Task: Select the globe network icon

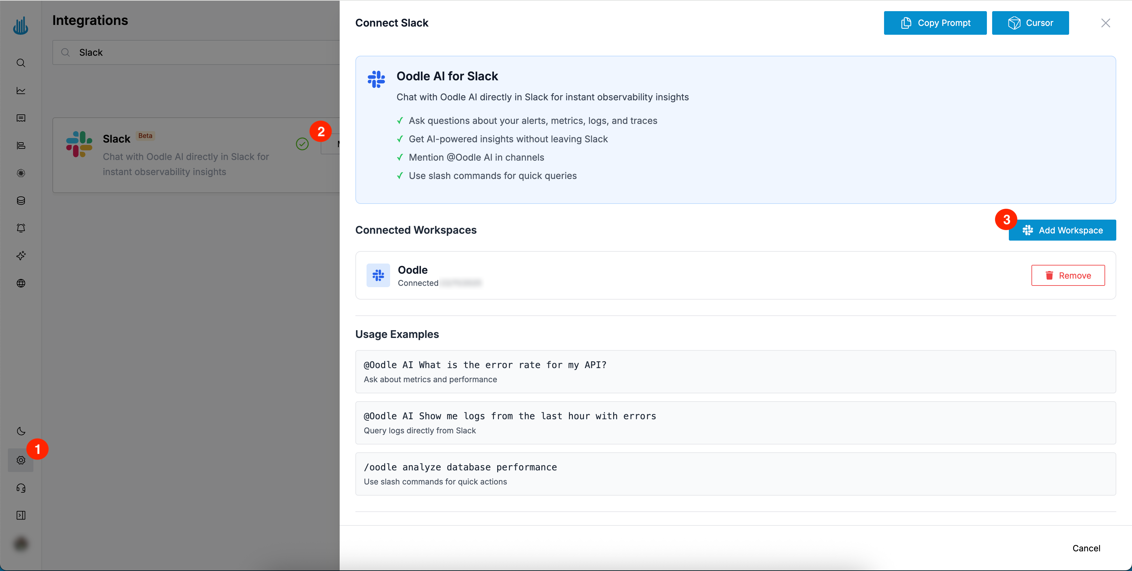Action: click(x=21, y=283)
